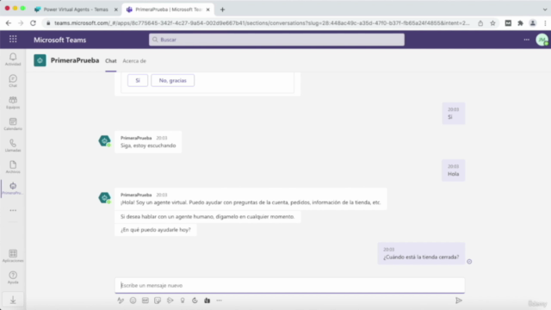This screenshot has height=310, width=551.
Task: Select the PrimeraPrueba Microsoft Teams browser tab
Action: tap(168, 9)
